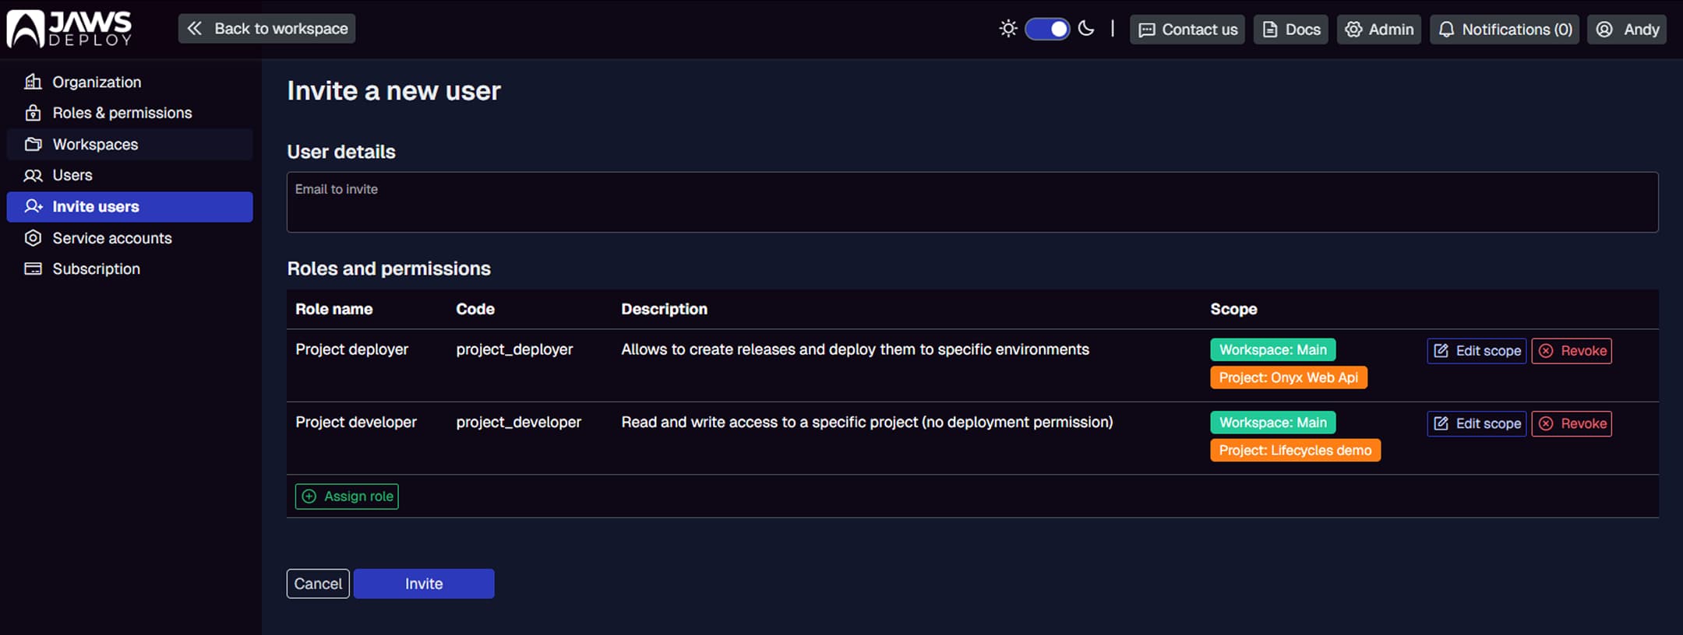Click the project_deployer code cell
The height and width of the screenshot is (635, 1683).
coord(514,349)
